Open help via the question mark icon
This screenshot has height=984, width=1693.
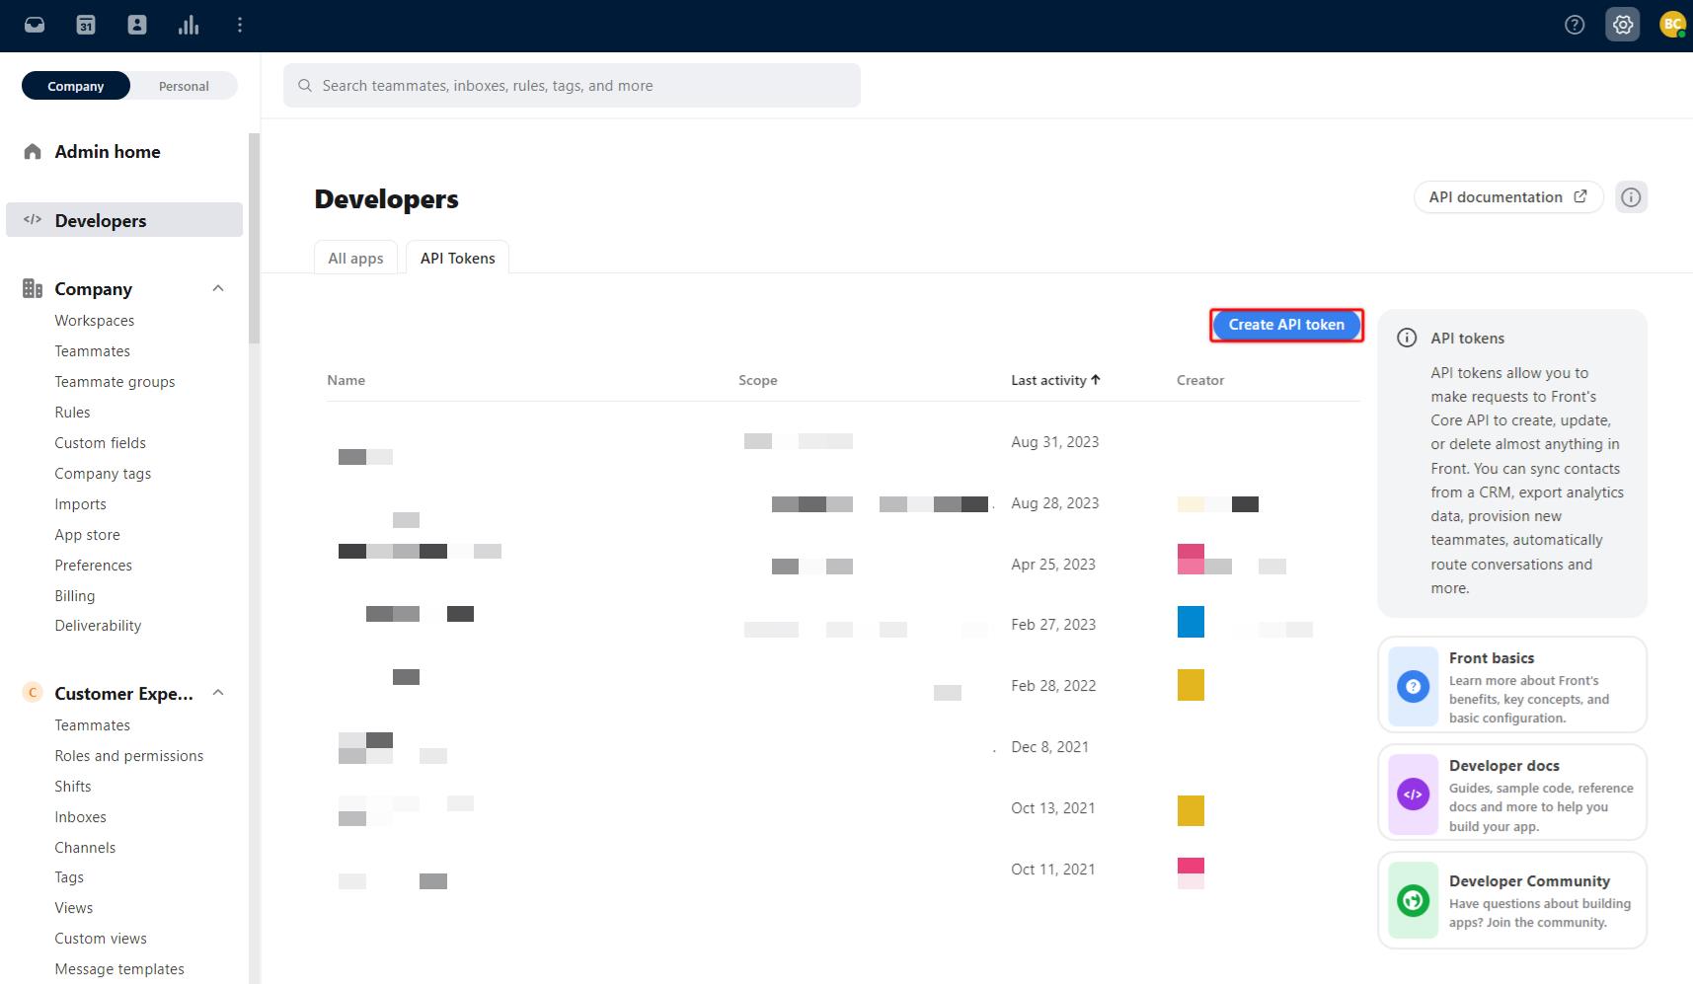(x=1574, y=25)
